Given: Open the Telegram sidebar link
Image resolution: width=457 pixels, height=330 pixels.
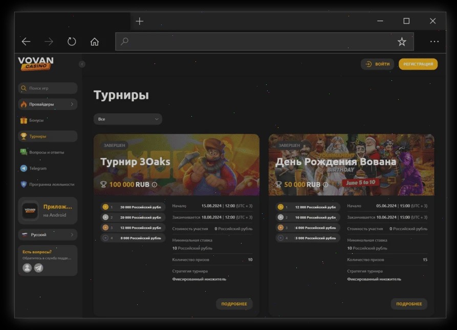Looking at the screenshot, I should pyautogui.click(x=48, y=168).
